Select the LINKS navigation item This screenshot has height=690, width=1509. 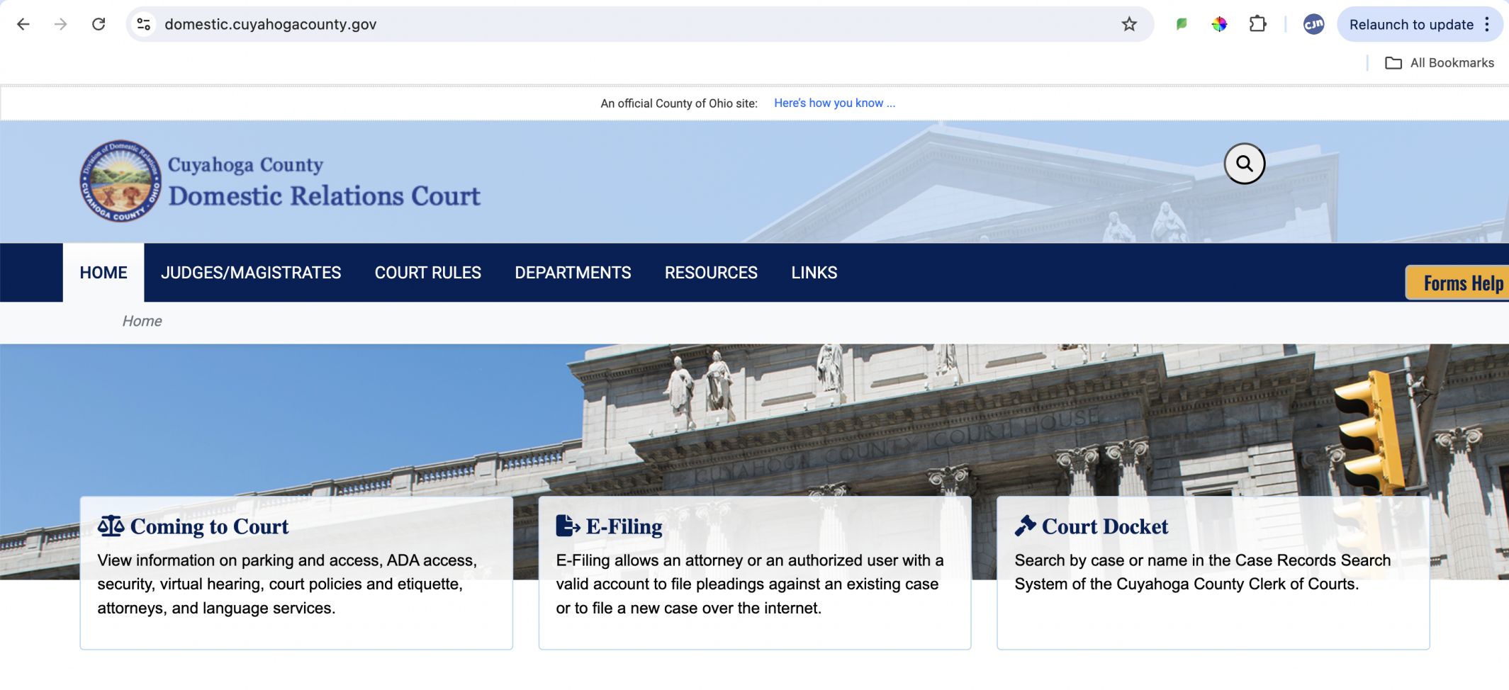(x=813, y=272)
